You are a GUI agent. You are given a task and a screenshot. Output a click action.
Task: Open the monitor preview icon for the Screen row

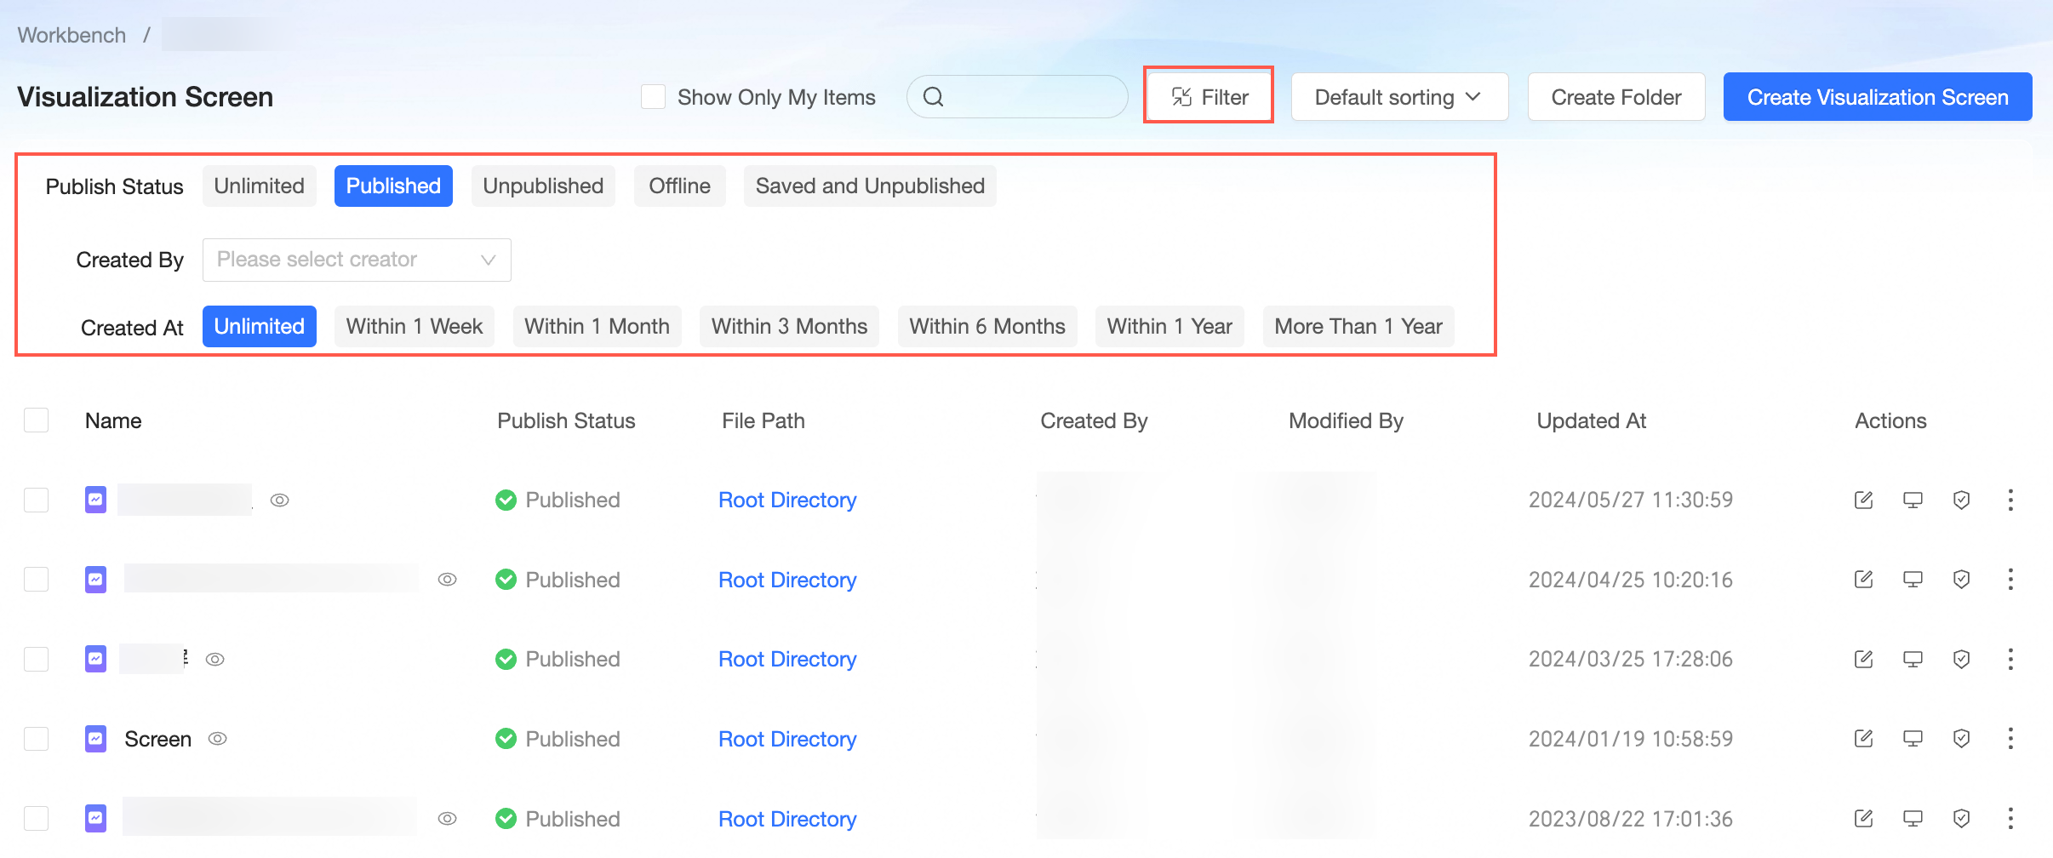point(1913,739)
